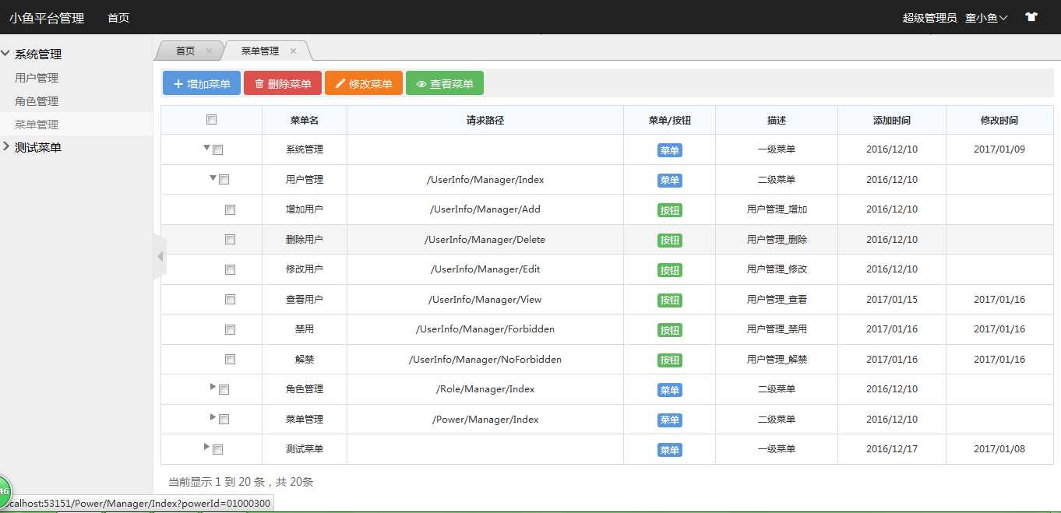Expand the 菜单管理 tree row triangle
Screen dimensions: 1061x513
(x=213, y=417)
